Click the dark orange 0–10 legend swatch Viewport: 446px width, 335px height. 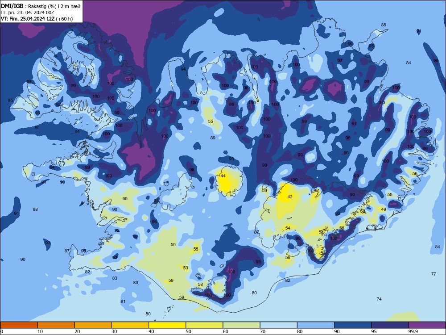(x=19, y=325)
